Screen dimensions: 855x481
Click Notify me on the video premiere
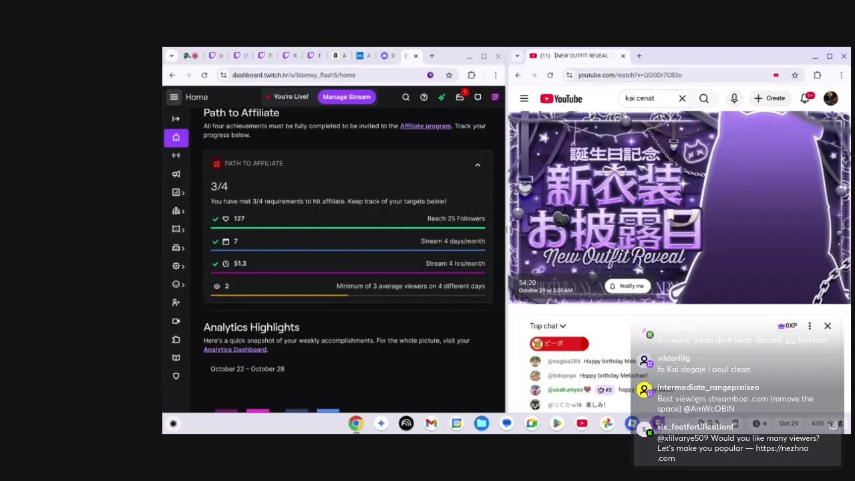click(626, 286)
